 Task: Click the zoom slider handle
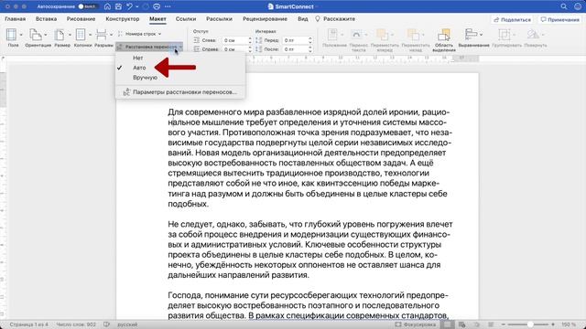[530, 324]
